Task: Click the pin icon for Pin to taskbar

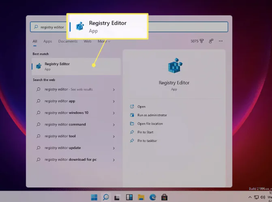Action: tap(132, 140)
